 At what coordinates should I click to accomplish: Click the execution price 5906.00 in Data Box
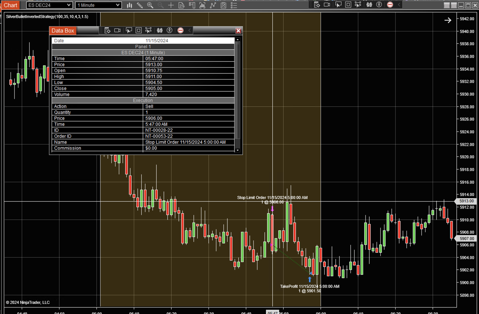pos(154,119)
